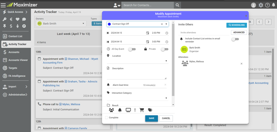Toggle include Contact List entries in reminder
Screen dimensions: 277x132
coord(235,39)
